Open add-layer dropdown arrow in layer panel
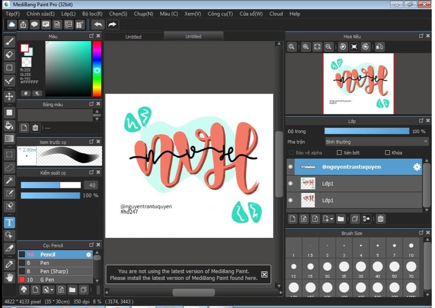435x308 pixels. coord(332,219)
